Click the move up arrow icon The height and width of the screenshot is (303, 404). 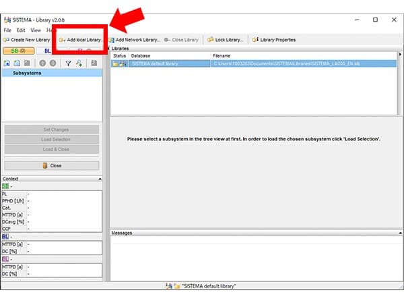pyautogui.click(x=42, y=63)
